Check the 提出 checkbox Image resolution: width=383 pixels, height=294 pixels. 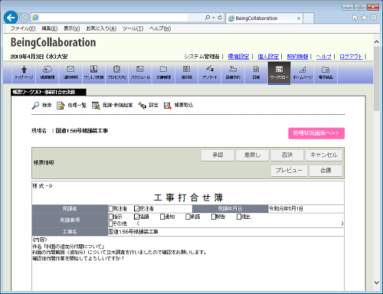tap(239, 217)
